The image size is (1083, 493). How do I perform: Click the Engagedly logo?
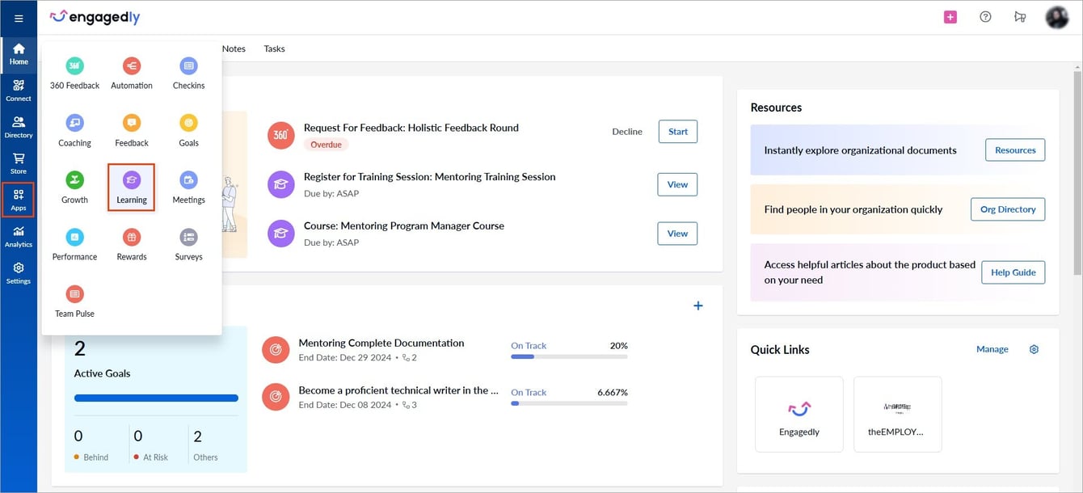95,17
